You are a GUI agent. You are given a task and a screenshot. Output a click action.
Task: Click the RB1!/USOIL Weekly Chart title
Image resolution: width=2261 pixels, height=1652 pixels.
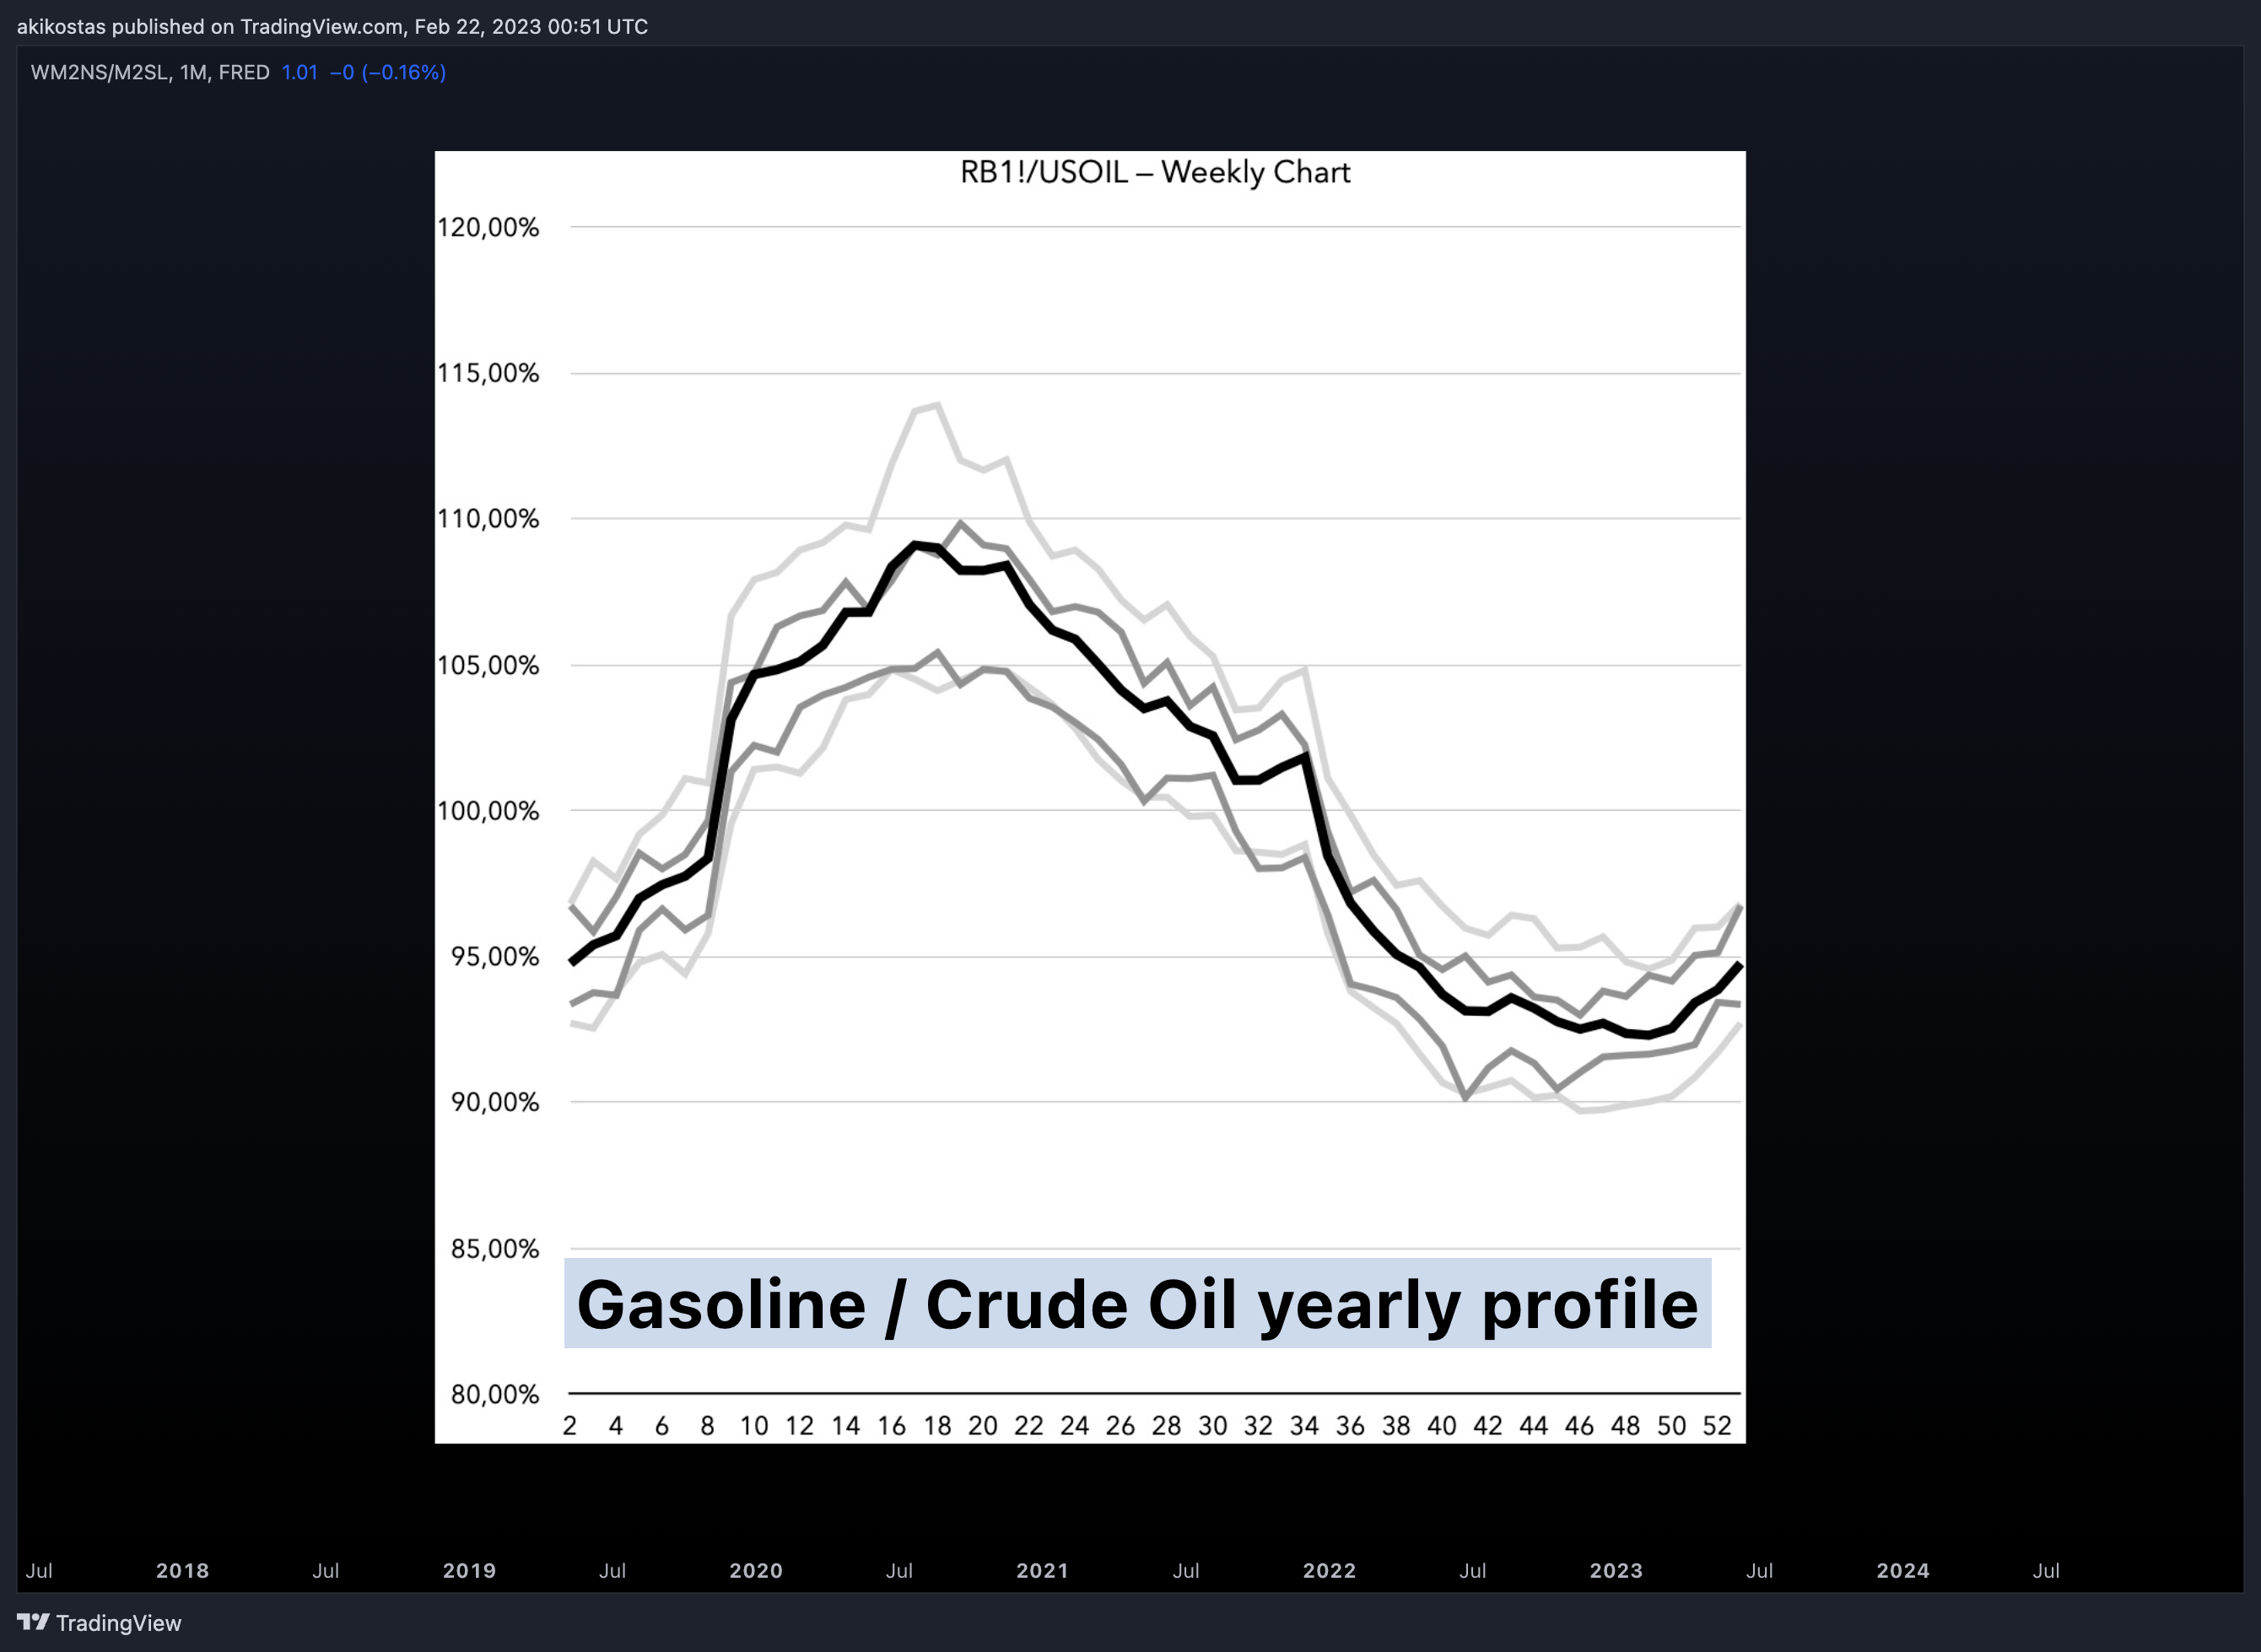click(1155, 172)
